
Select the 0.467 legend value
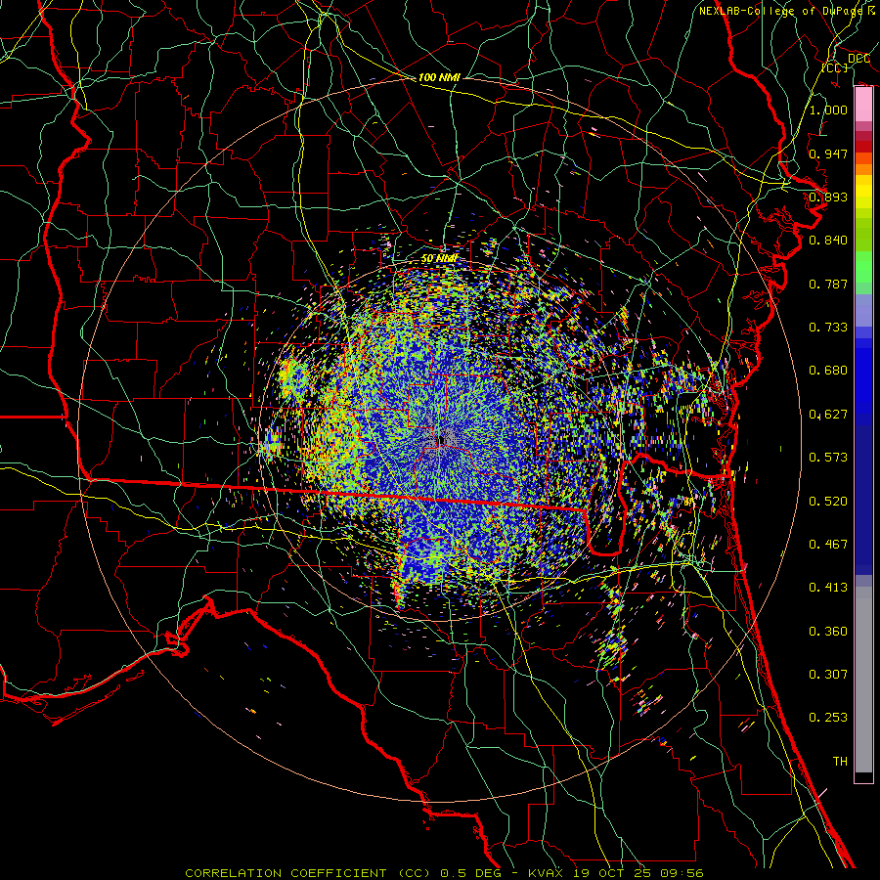pyautogui.click(x=828, y=545)
